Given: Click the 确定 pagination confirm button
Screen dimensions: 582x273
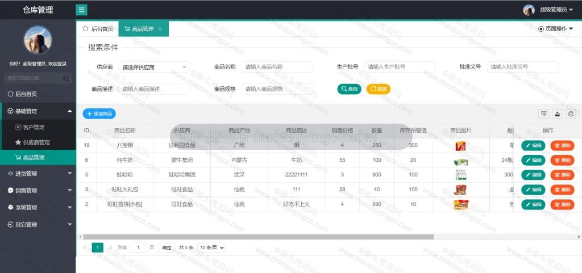Looking at the screenshot, I should point(167,248).
